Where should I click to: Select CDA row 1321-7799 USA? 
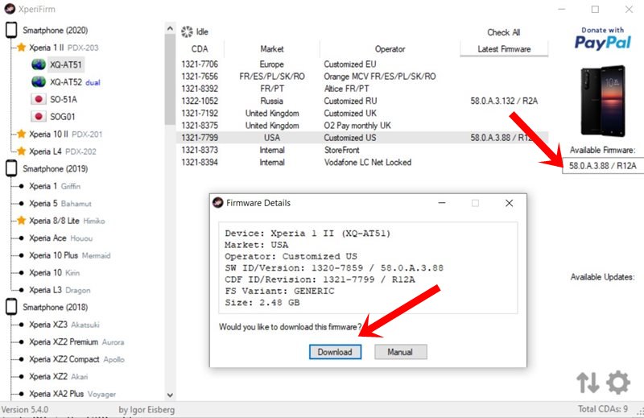(x=362, y=138)
